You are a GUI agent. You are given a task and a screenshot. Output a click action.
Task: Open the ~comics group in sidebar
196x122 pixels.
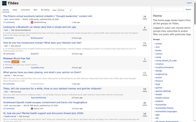click(158, 54)
